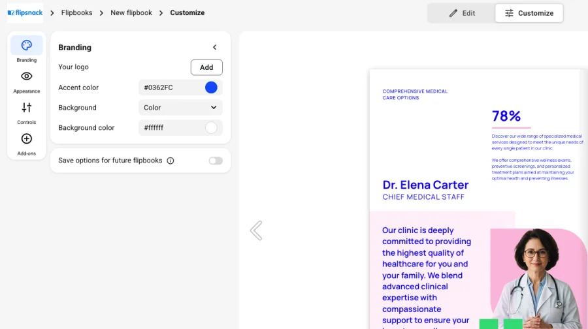This screenshot has width=588, height=329.
Task: Click the accent color hex field
Action: (171, 87)
